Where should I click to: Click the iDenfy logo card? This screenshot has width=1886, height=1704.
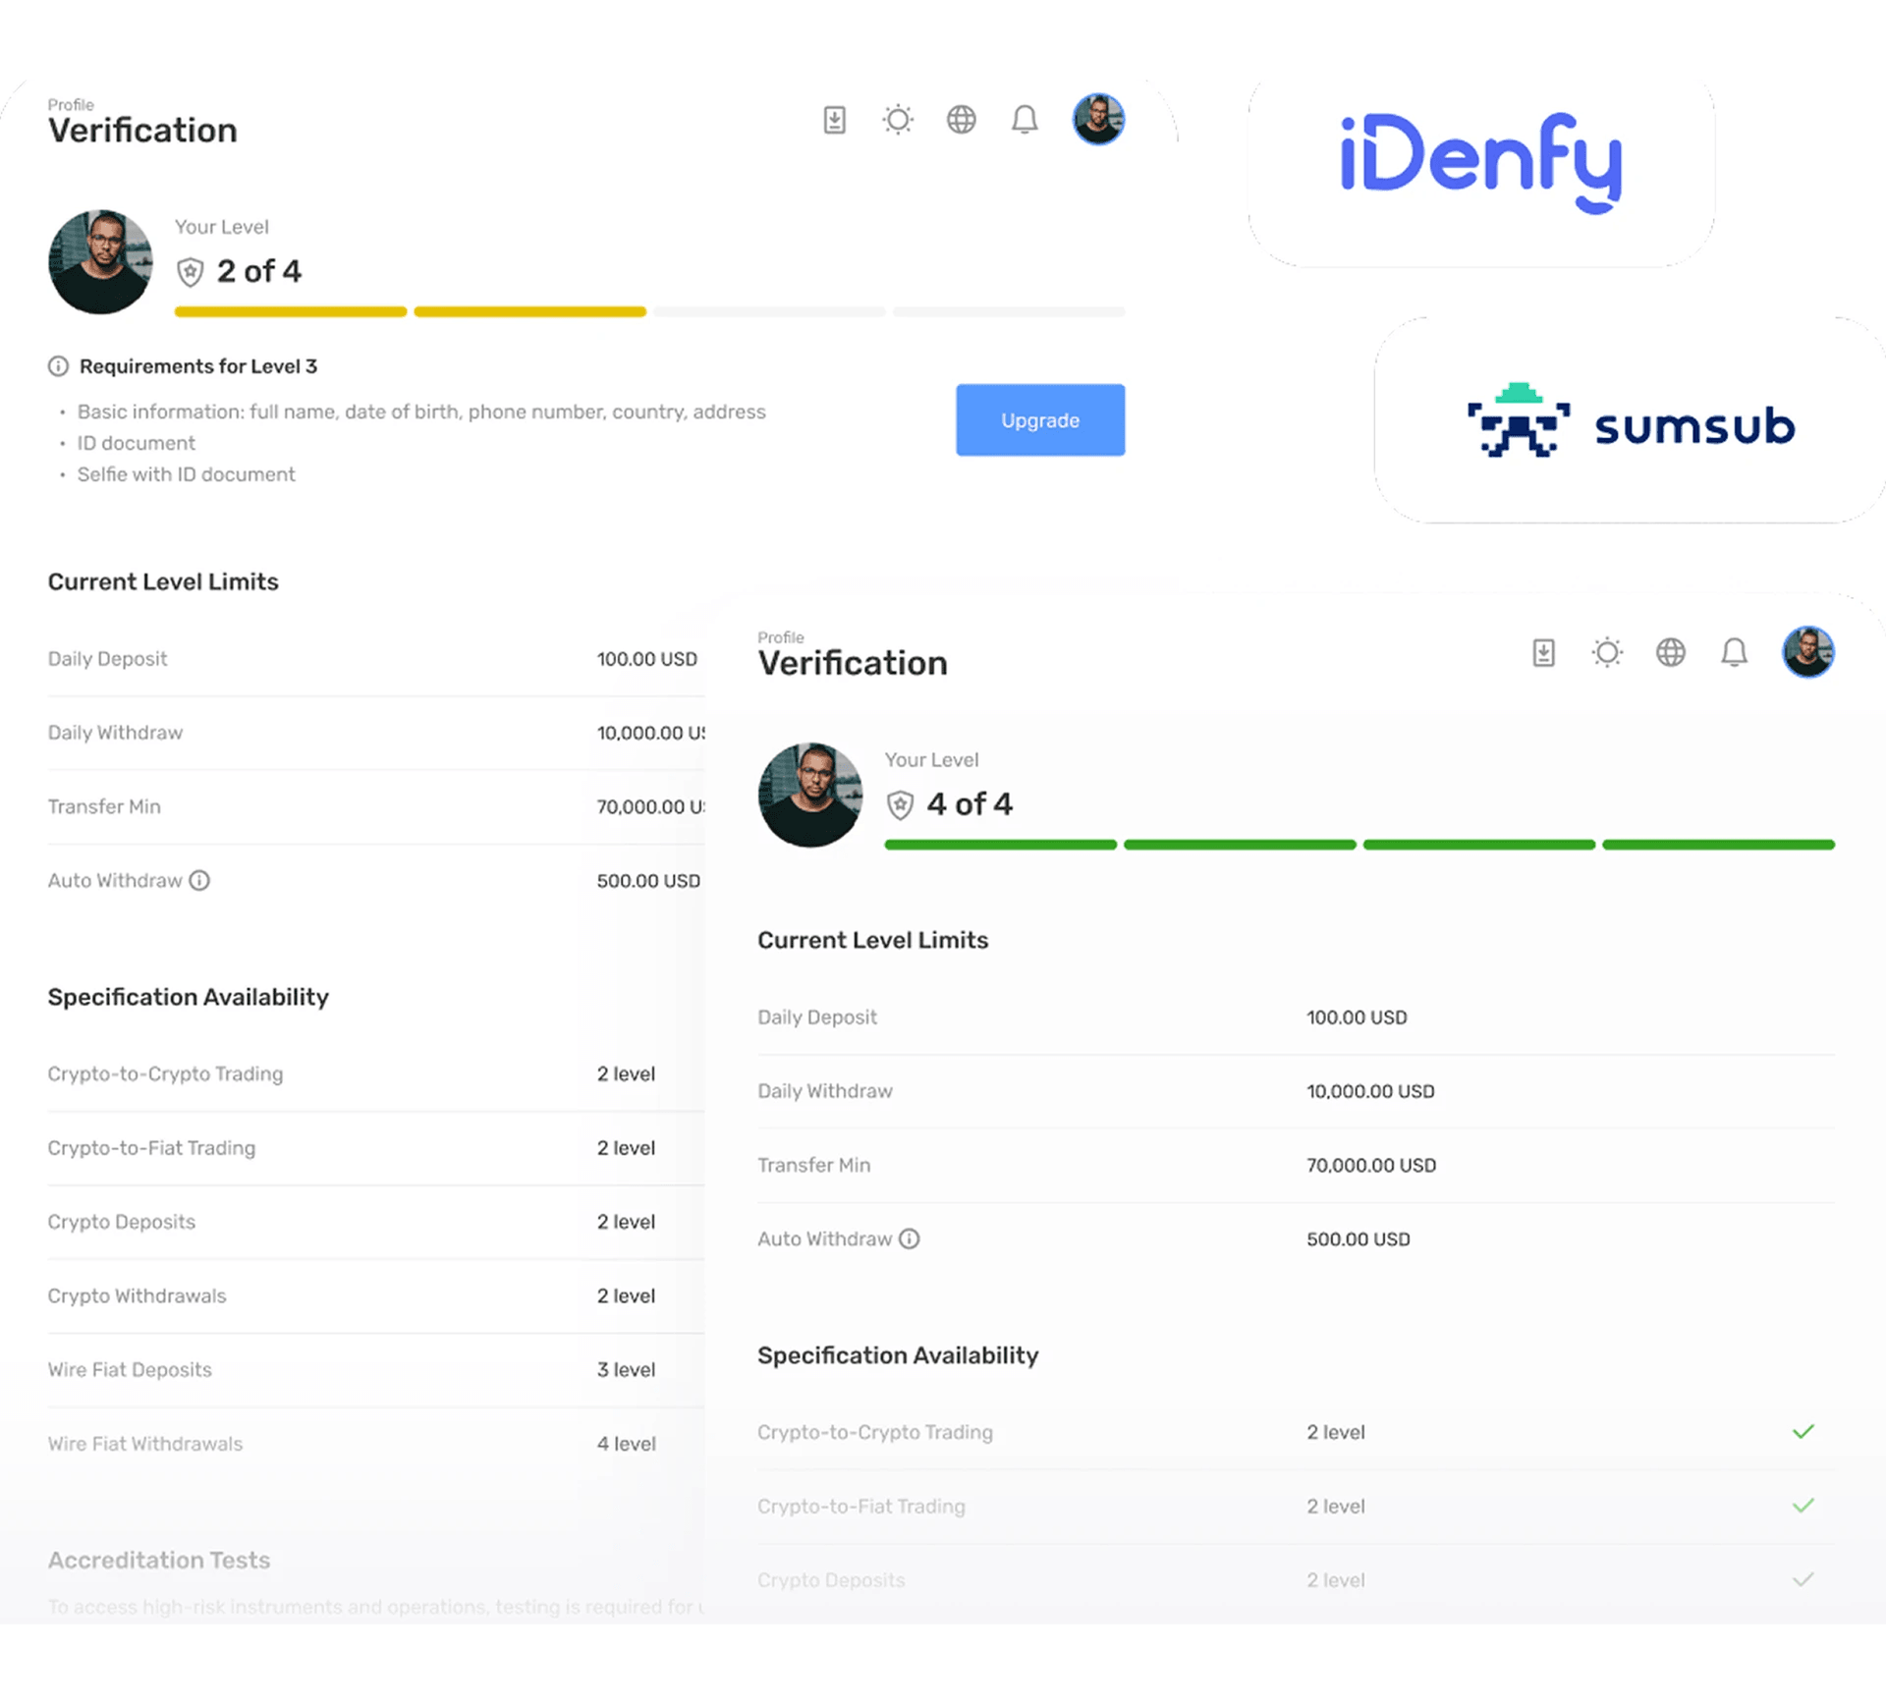tap(1480, 164)
